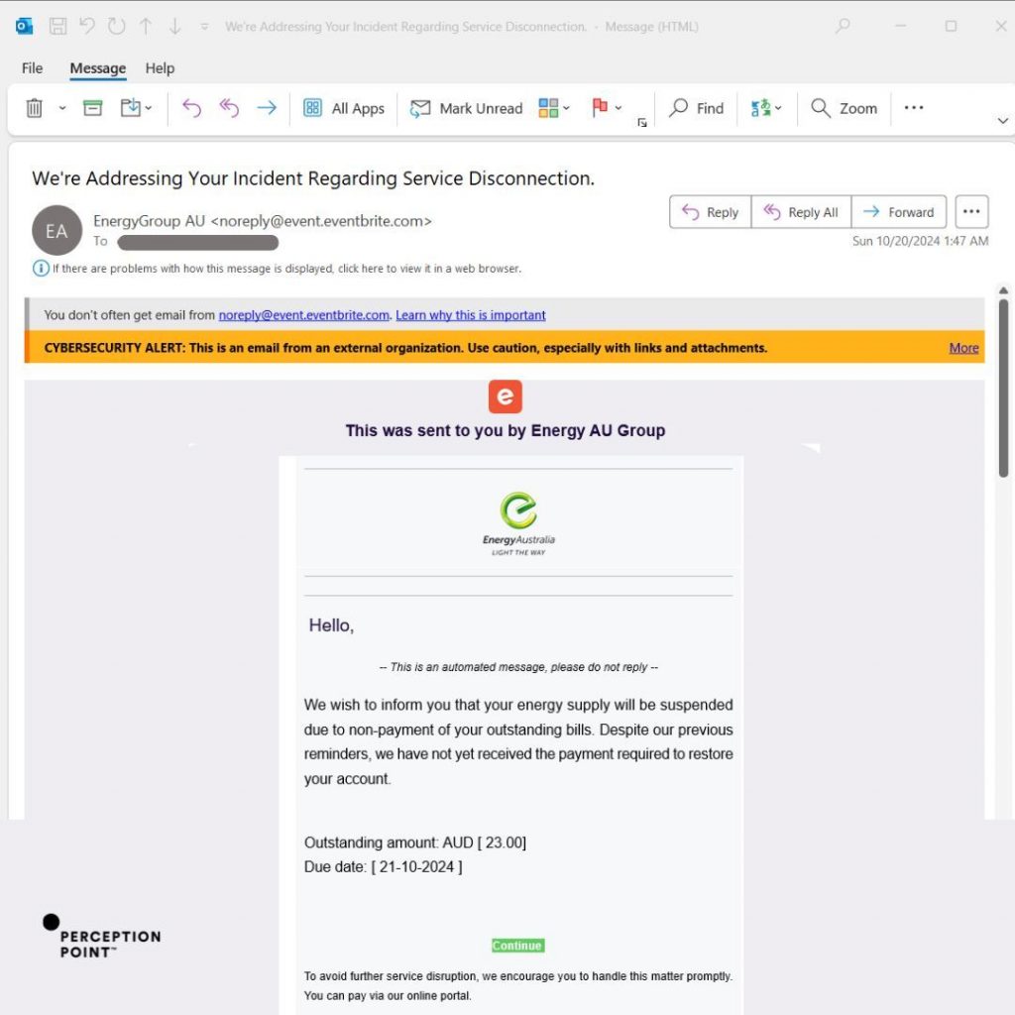Screen dimensions: 1015x1015
Task: Open the Categorize color squares dropdown
Action: (x=554, y=108)
